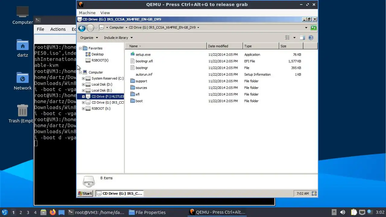Switch to workspace 2
The image size is (386, 217).
point(21,212)
